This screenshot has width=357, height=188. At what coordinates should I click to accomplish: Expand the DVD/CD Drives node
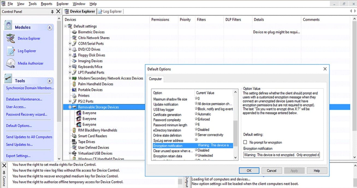pos(70,49)
